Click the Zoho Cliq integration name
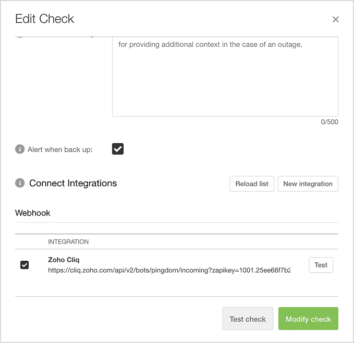Screen dimensions: 354x343 [x=64, y=260]
